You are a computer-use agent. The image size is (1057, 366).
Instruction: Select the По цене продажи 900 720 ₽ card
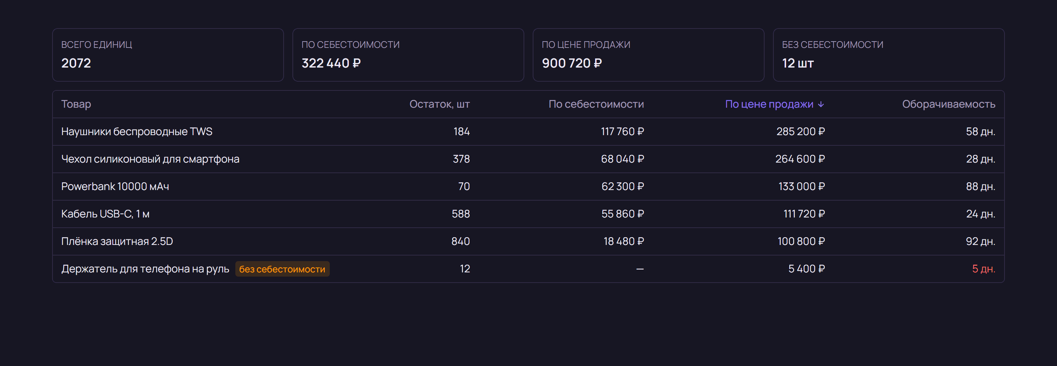coord(648,55)
